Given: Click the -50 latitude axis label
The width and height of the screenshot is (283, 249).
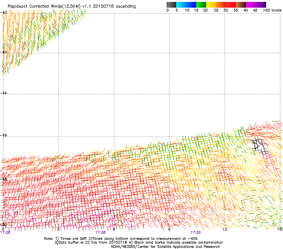Looking at the screenshot, I should point(3,224).
